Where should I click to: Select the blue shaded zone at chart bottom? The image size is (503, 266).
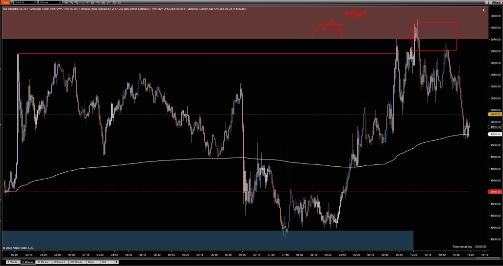(x=207, y=240)
